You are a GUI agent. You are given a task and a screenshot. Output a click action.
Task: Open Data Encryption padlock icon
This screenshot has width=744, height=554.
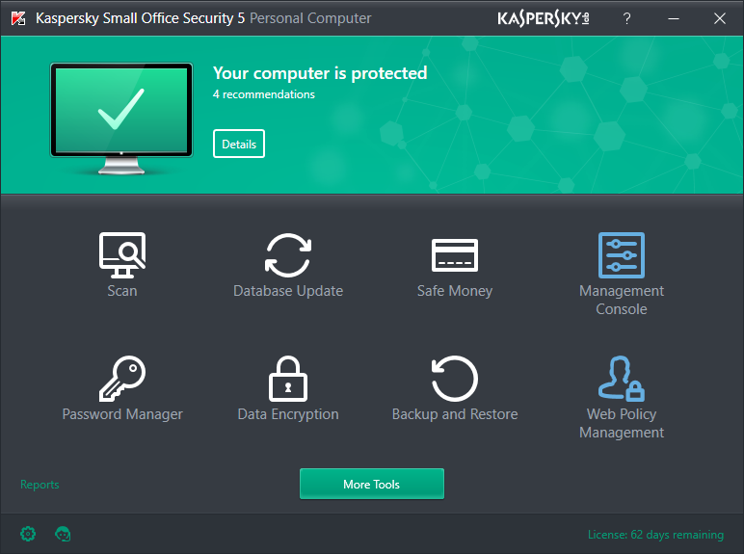tap(288, 378)
